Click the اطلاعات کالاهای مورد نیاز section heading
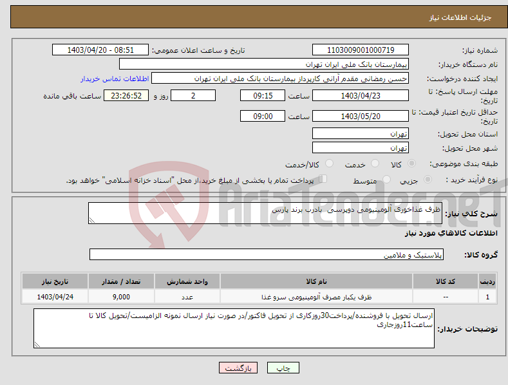Viewport: 508px width, 385px height. (451, 233)
